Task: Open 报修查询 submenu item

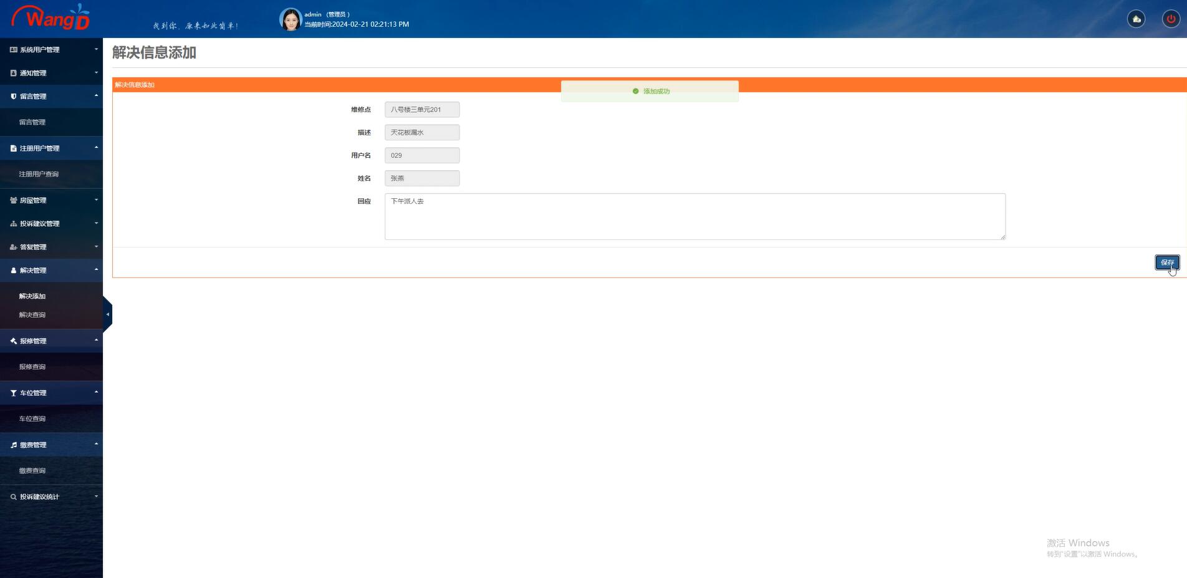Action: point(32,367)
